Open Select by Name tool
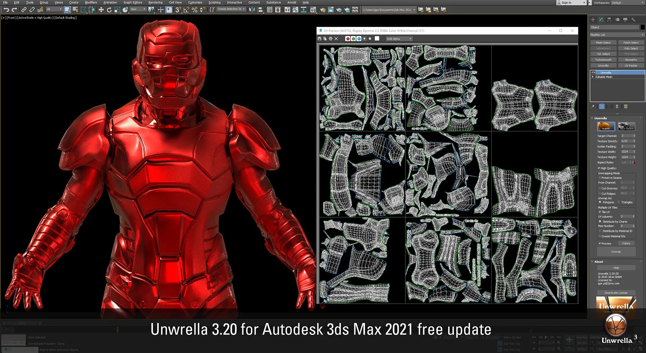This screenshot has width=646, height=353. tap(75, 10)
